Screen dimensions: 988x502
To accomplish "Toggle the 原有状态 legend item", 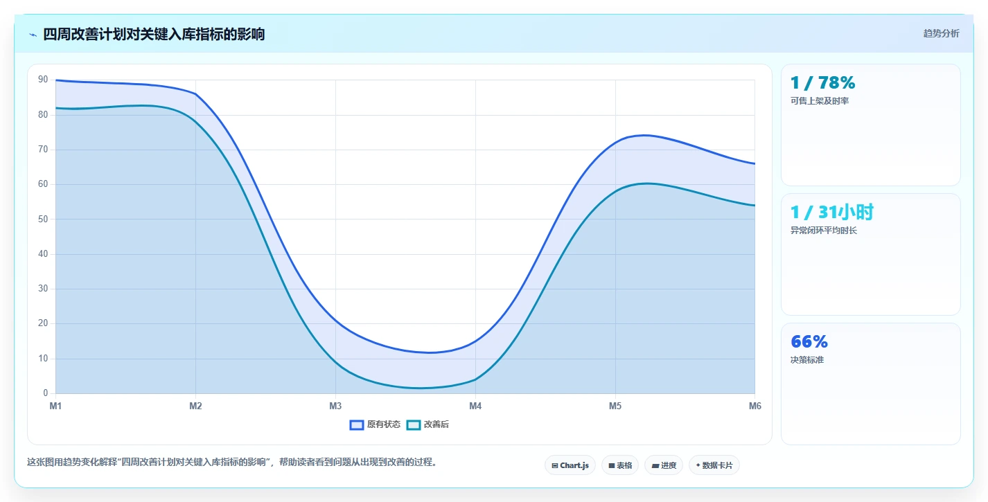I will pyautogui.click(x=376, y=424).
